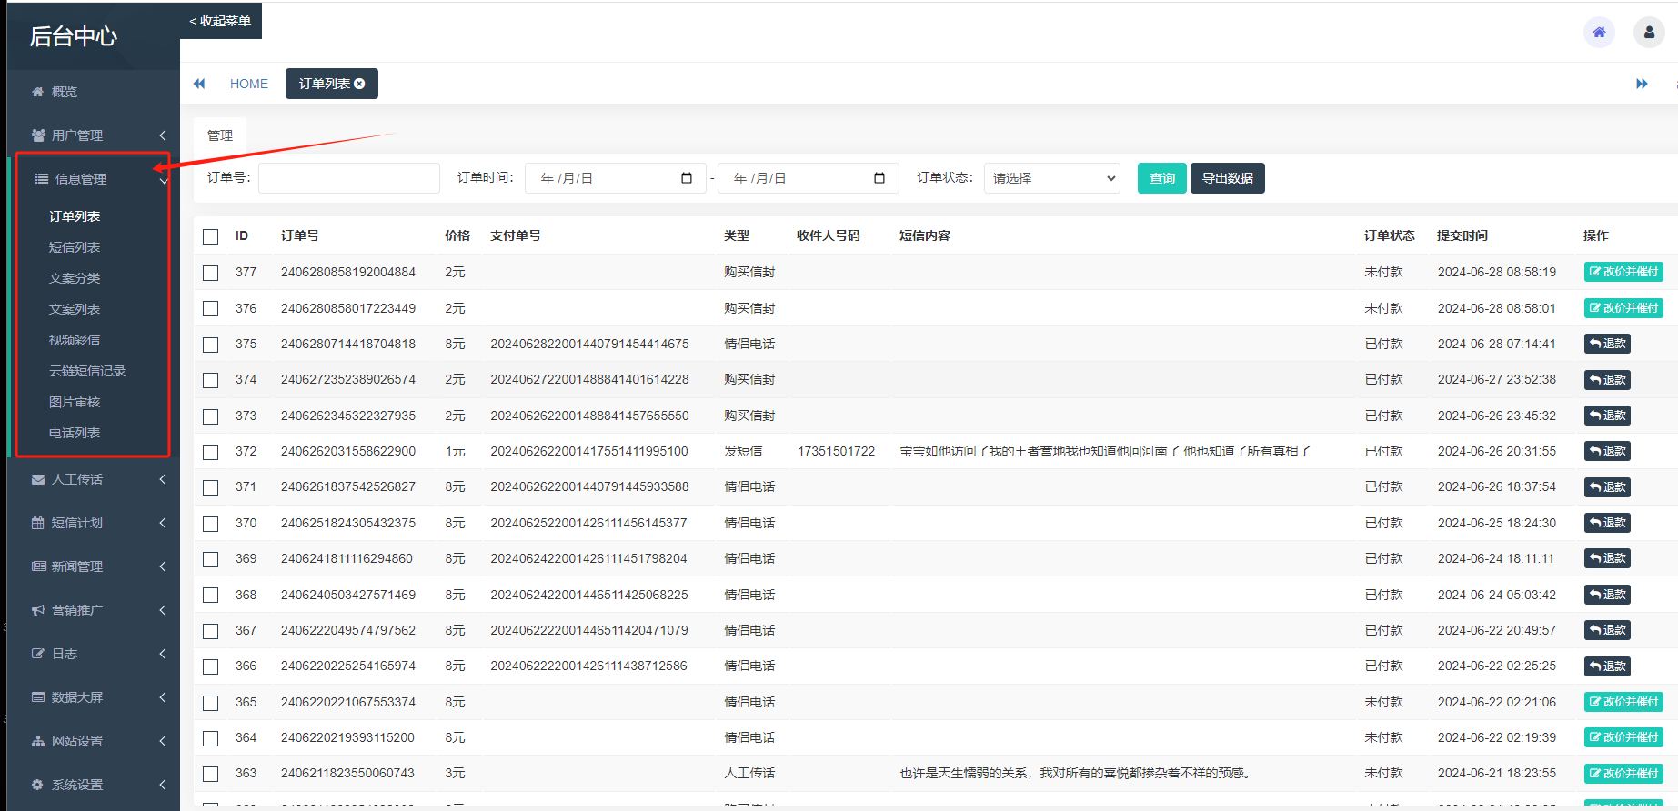The image size is (1678, 811).
Task: Check the box for order ID 374
Action: click(211, 380)
